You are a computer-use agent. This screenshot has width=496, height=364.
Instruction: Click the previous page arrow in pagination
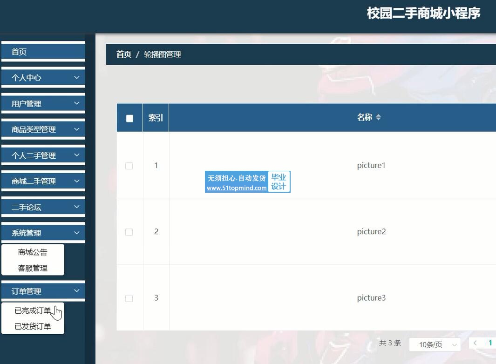pos(475,343)
